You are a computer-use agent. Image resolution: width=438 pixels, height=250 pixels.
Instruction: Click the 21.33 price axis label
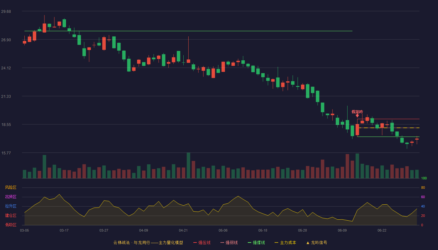click(x=6, y=97)
